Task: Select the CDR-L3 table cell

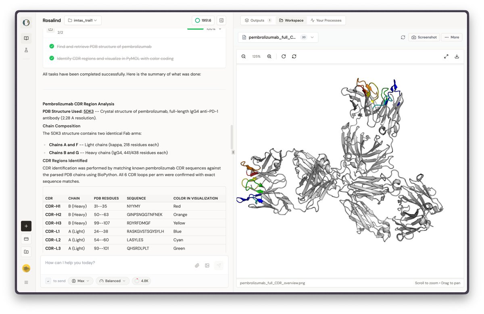Action: point(52,248)
